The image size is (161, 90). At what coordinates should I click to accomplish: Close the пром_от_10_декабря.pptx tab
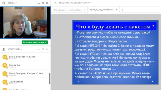click(x=116, y=9)
